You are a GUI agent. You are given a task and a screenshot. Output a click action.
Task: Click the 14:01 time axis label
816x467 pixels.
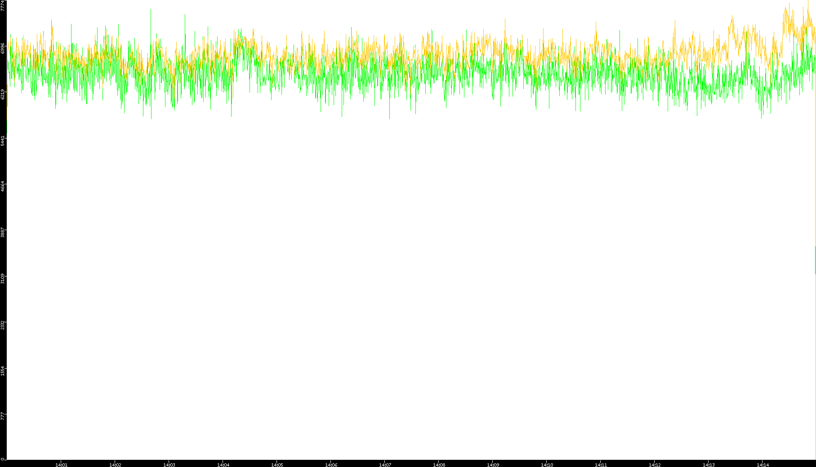61,465
